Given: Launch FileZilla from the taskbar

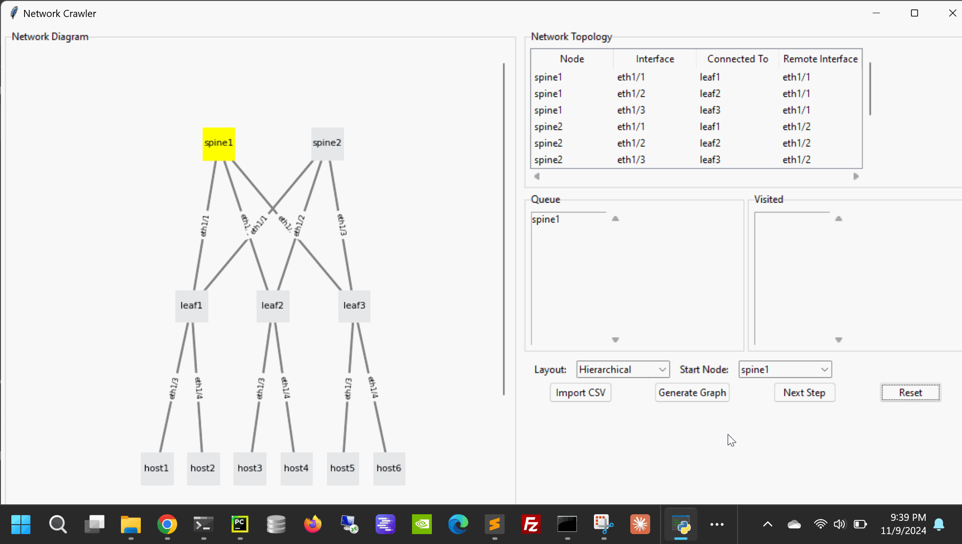Looking at the screenshot, I should click(x=531, y=524).
